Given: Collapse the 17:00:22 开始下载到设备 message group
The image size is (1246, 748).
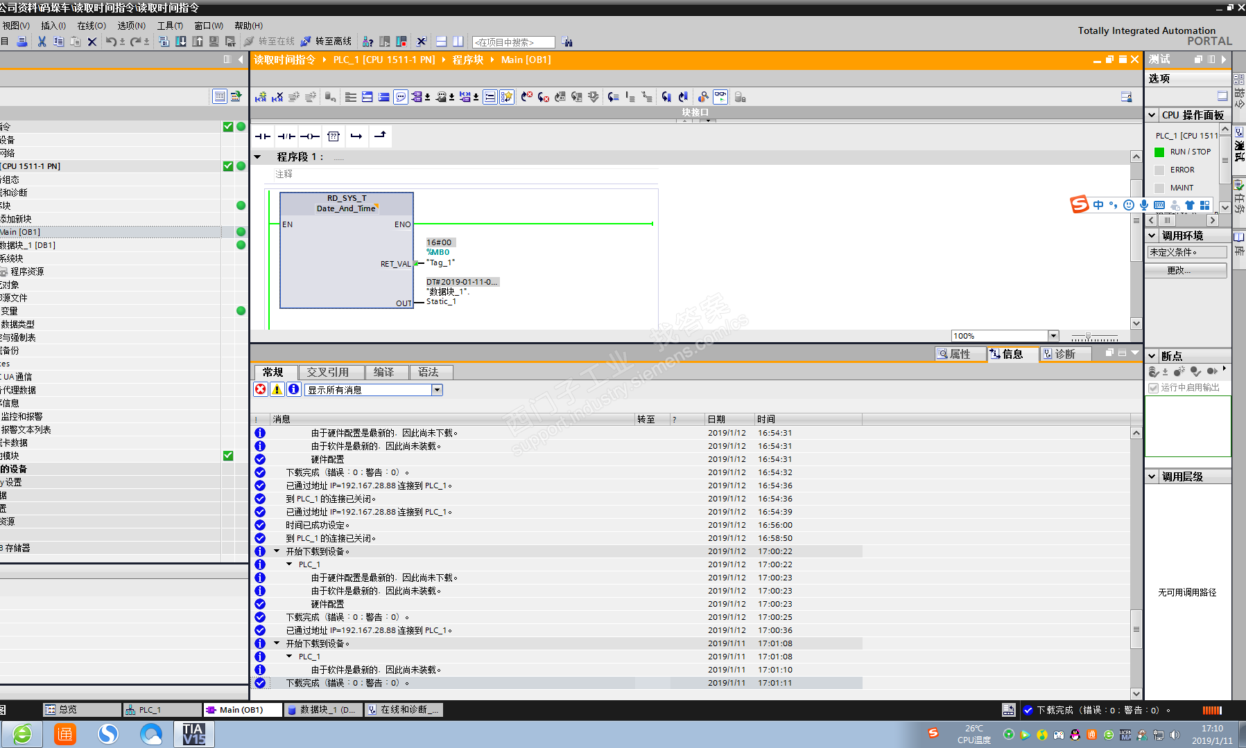Looking at the screenshot, I should [x=277, y=551].
